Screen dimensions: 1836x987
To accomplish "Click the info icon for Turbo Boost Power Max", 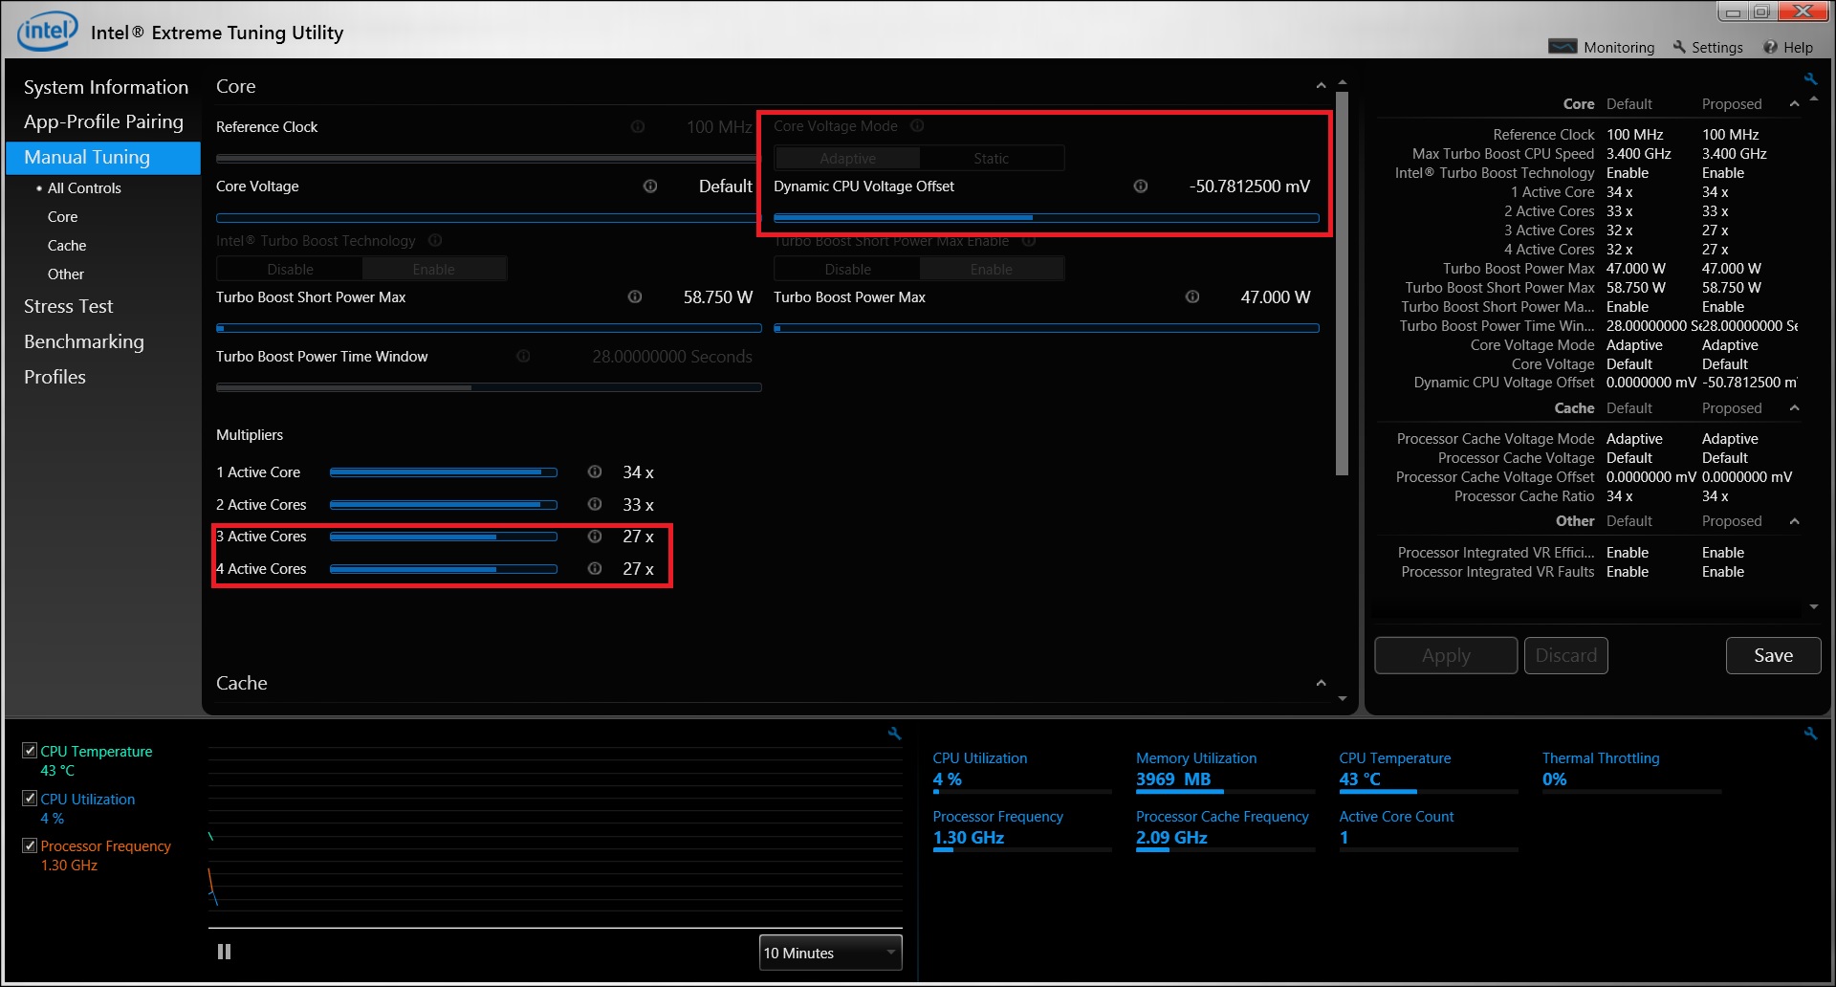I will point(1192,296).
